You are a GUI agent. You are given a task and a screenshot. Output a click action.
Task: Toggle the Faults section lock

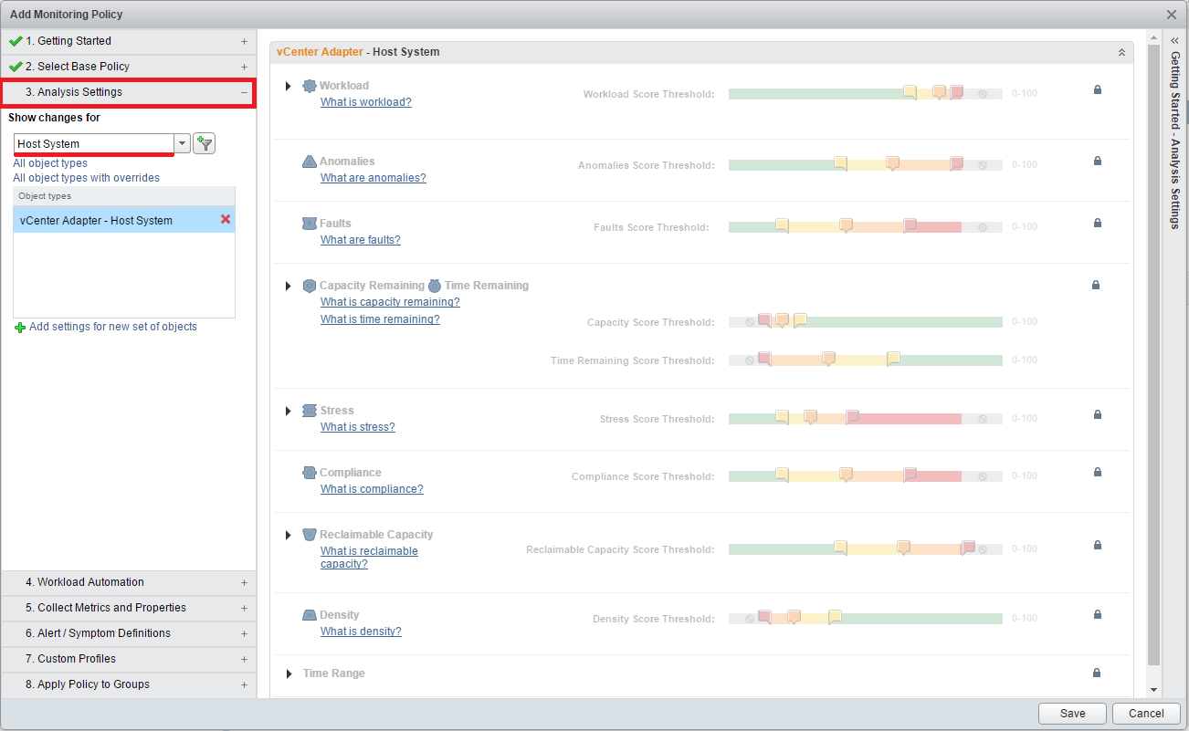(1097, 223)
